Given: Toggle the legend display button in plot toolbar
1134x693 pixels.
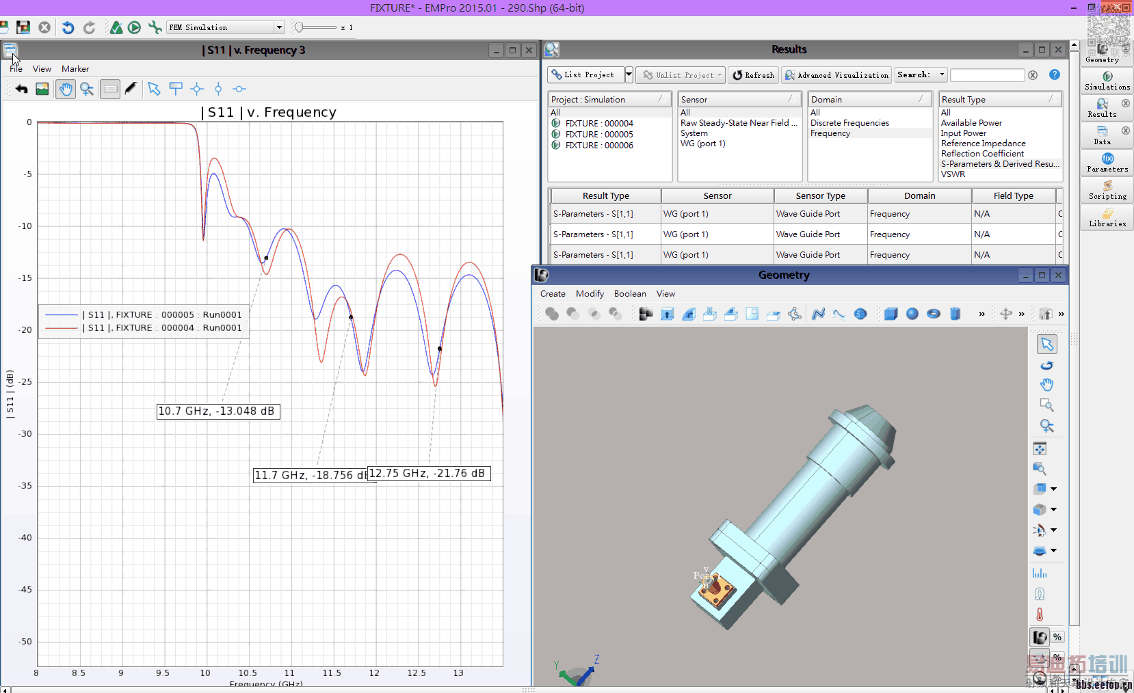Looking at the screenshot, I should click(110, 89).
